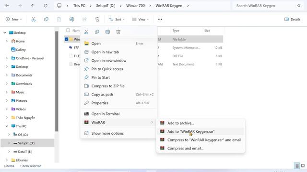Click the Rename icon in the toolbar
This screenshot has width=307, height=172.
pos(71,19)
